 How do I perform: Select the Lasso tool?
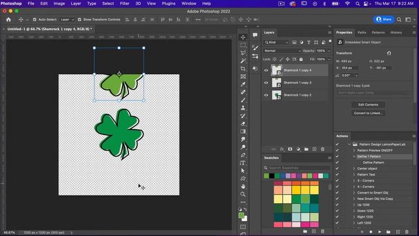click(243, 53)
